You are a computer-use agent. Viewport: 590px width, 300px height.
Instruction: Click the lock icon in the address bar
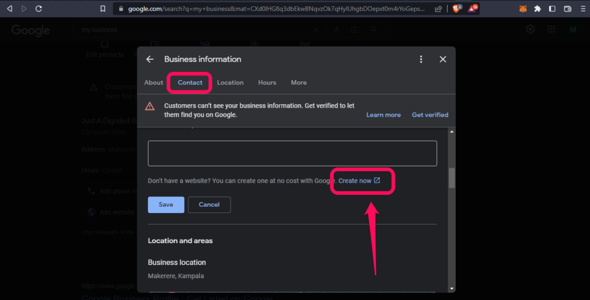pos(121,9)
